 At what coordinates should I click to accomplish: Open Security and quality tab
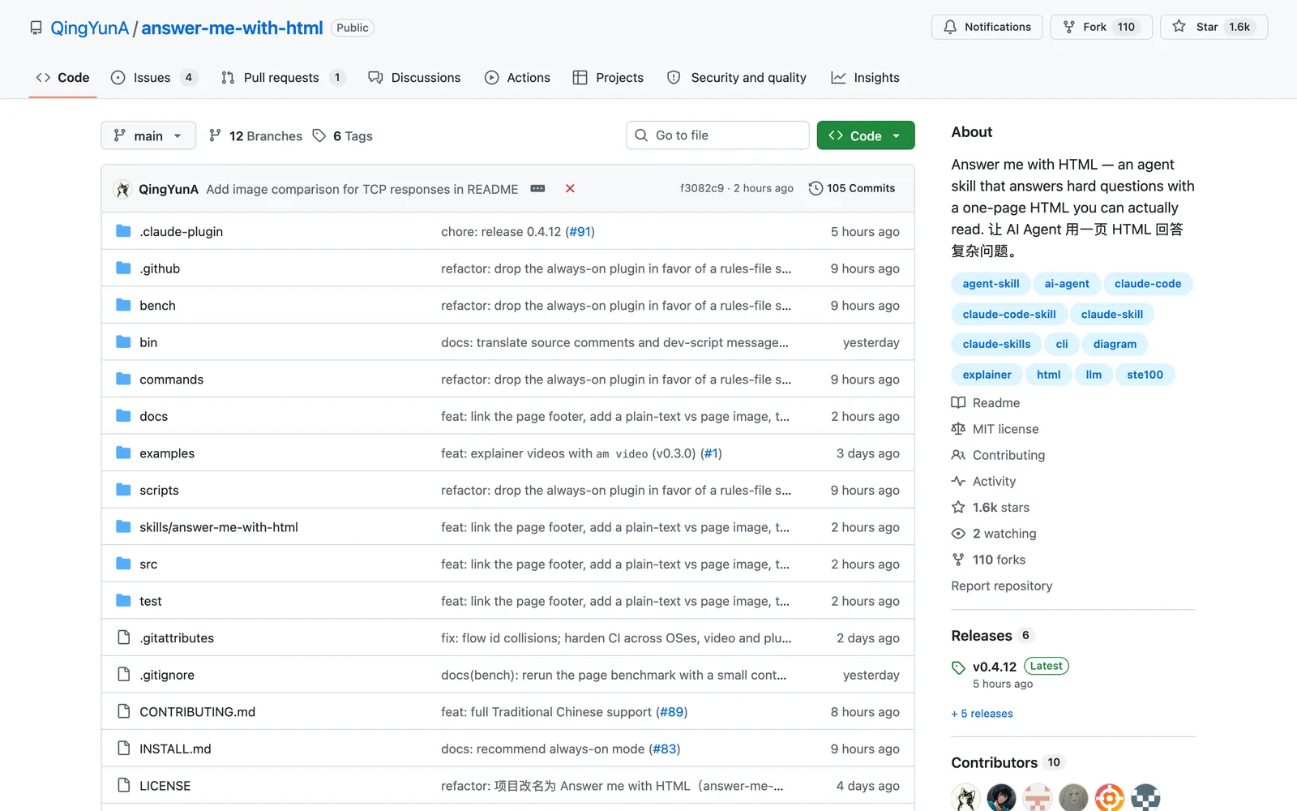736,77
